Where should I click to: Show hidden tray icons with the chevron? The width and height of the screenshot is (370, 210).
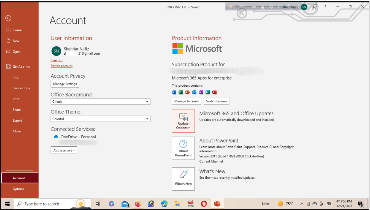pos(302,204)
